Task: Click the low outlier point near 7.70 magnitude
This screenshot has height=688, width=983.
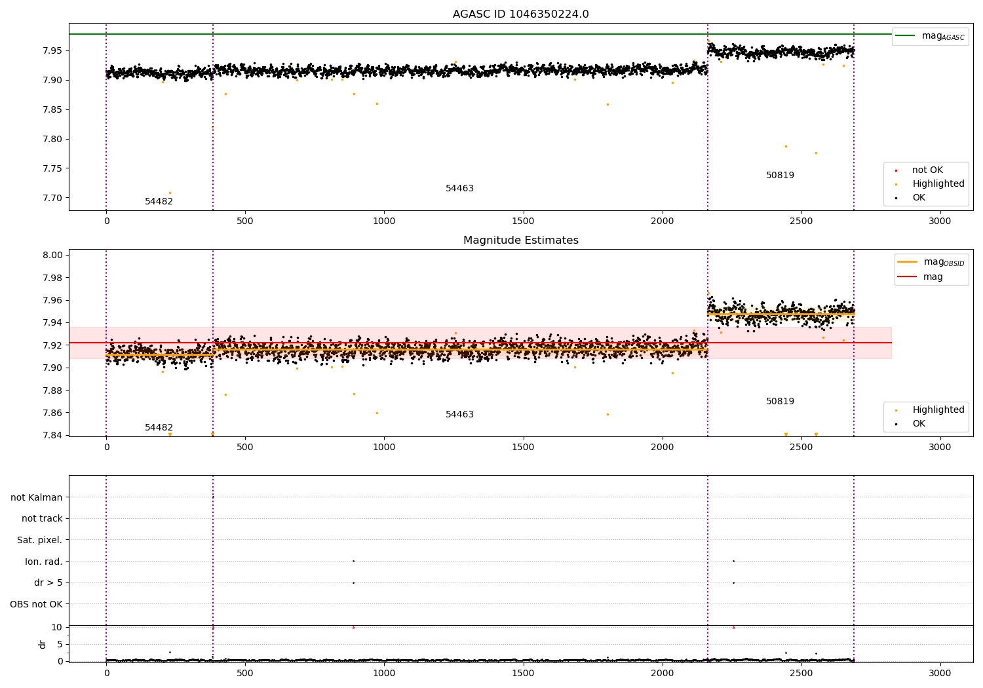Action: coord(170,193)
